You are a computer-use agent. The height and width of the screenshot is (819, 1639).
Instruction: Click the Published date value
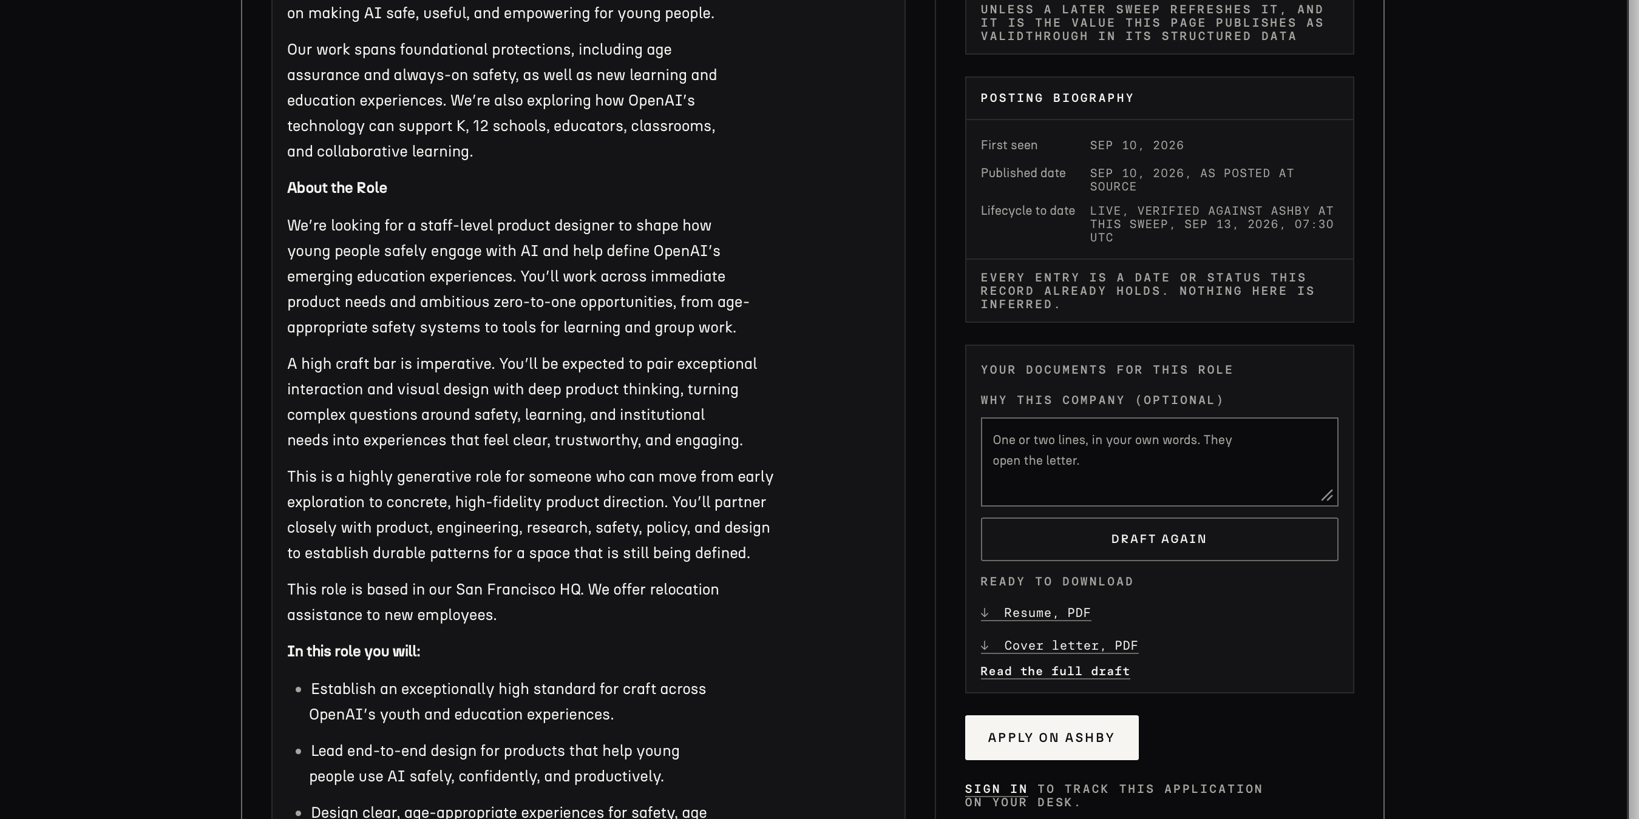(1192, 180)
